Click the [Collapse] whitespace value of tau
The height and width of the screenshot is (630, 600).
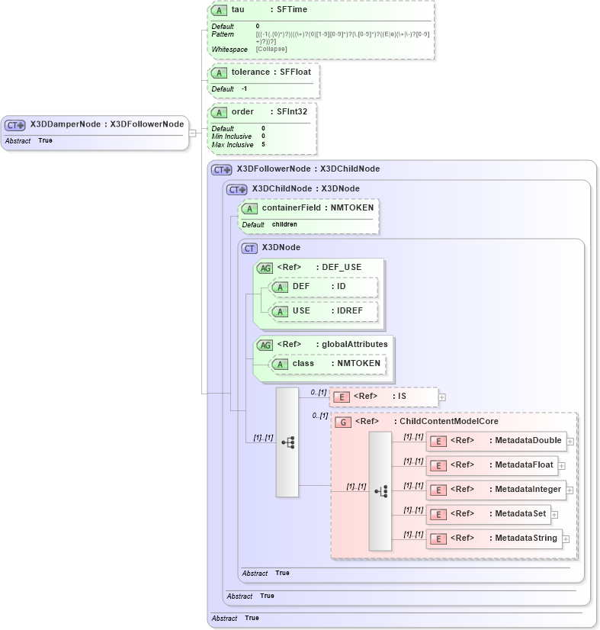(x=271, y=49)
